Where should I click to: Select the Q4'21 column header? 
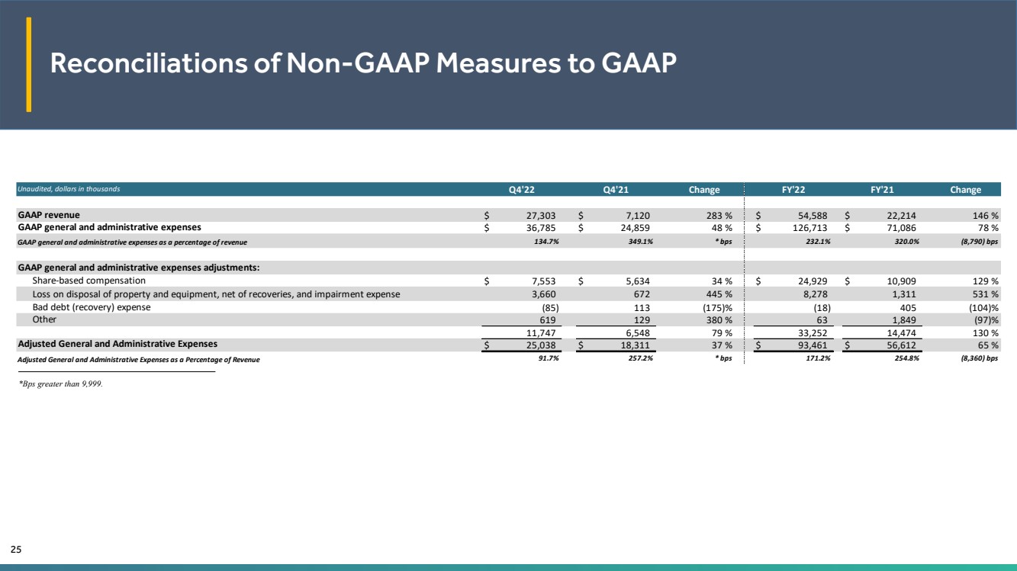coord(616,190)
